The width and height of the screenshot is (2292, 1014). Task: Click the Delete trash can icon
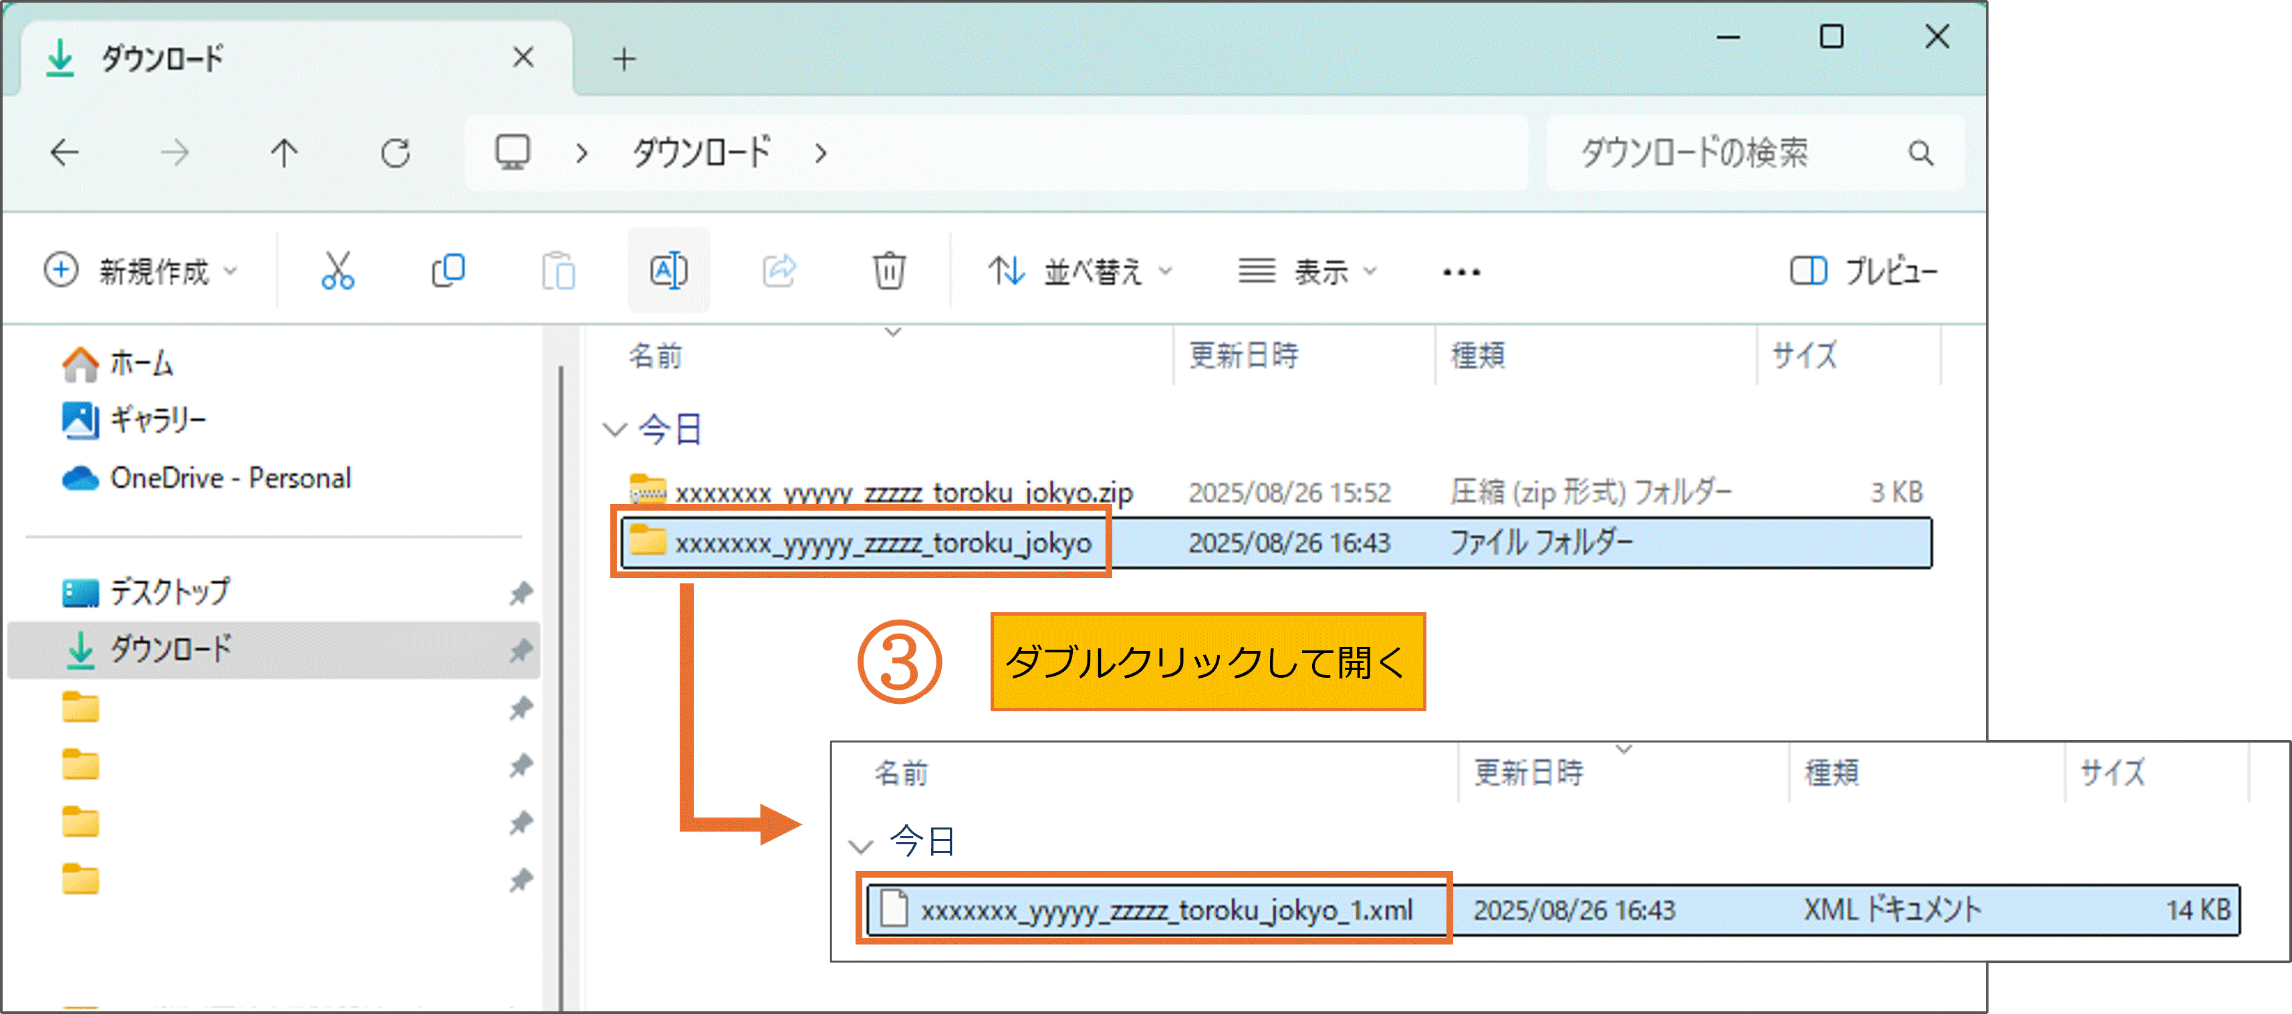[x=888, y=271]
